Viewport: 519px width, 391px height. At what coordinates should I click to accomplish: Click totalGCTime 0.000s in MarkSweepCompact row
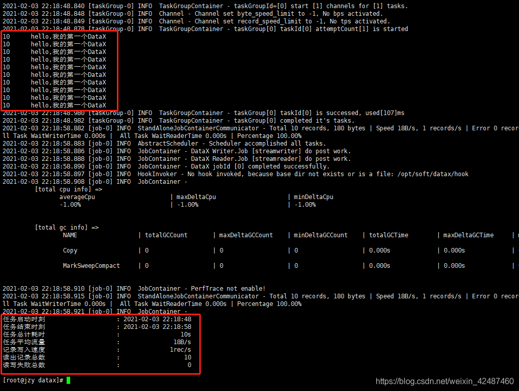click(x=380, y=266)
